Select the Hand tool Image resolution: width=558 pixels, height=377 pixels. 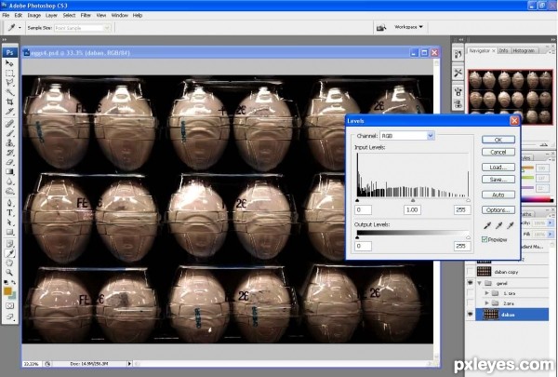point(9,263)
